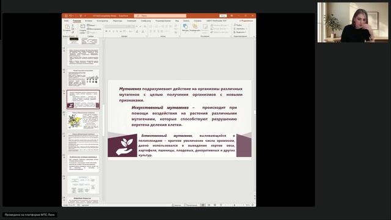Toggle align left in Paragraph group
The image size is (391, 220).
tap(151, 31)
